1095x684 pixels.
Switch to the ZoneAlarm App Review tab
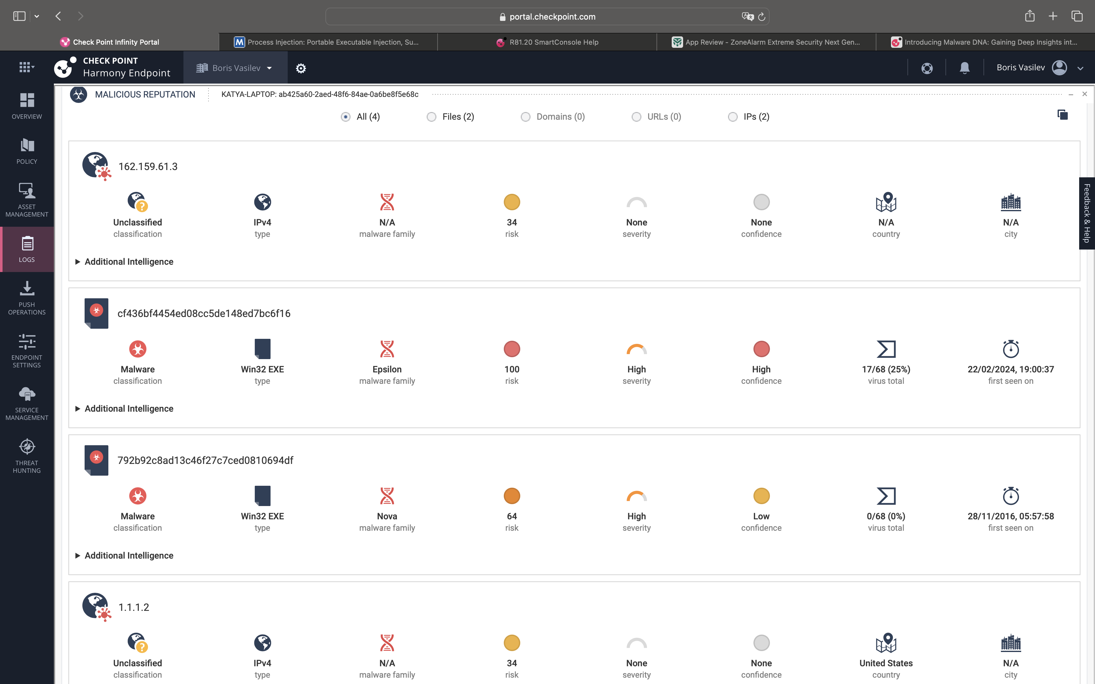coord(766,42)
